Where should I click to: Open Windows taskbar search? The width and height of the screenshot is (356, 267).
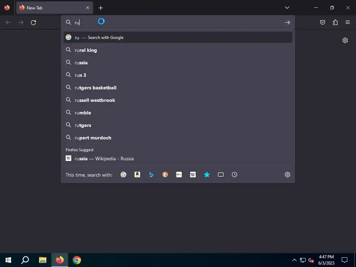click(x=25, y=260)
